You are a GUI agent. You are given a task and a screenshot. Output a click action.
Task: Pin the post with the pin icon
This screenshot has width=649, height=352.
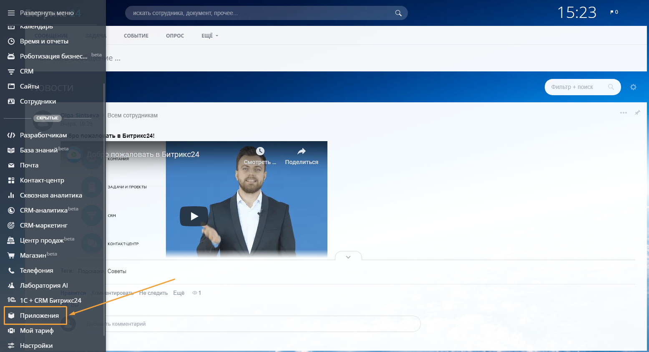click(637, 113)
